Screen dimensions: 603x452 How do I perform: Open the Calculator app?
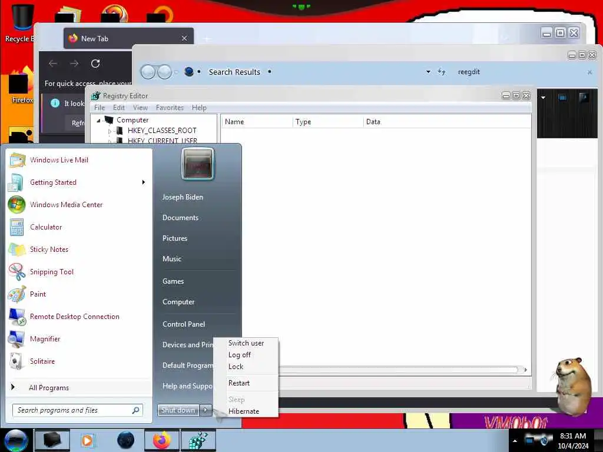79,227
